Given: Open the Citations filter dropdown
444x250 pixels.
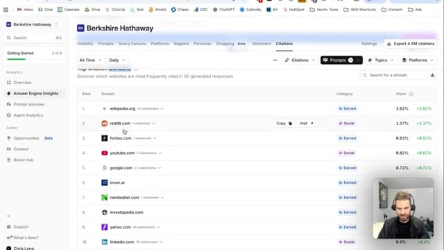Looking at the screenshot, I should click(300, 60).
